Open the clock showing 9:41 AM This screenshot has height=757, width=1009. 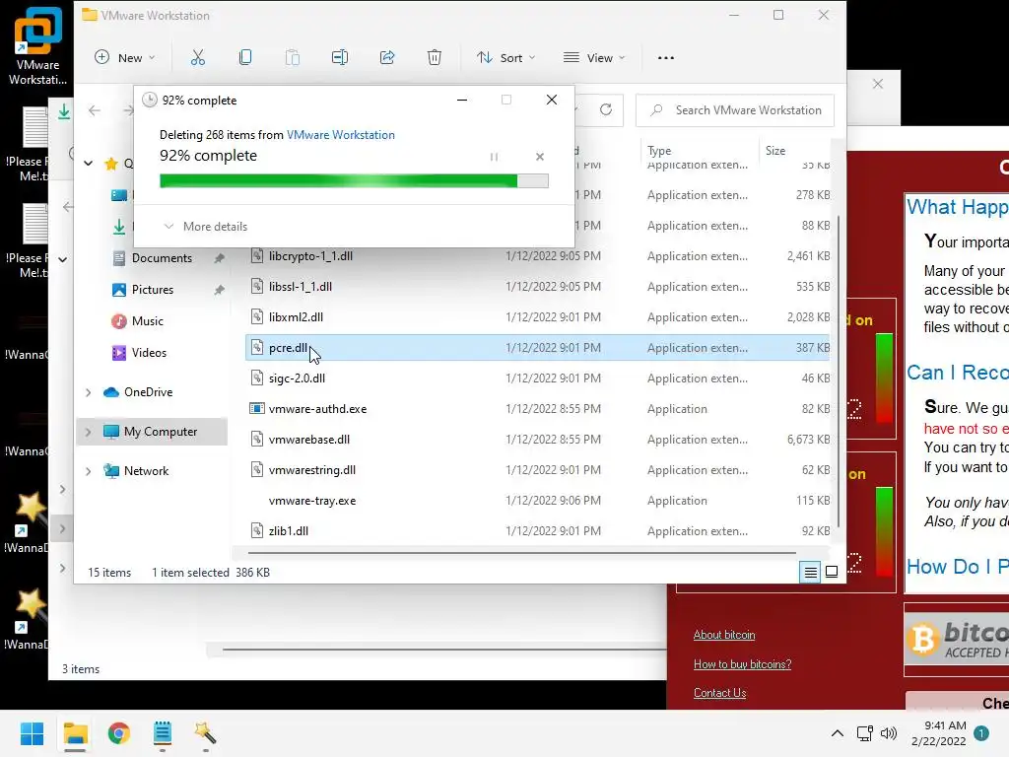[x=939, y=733]
